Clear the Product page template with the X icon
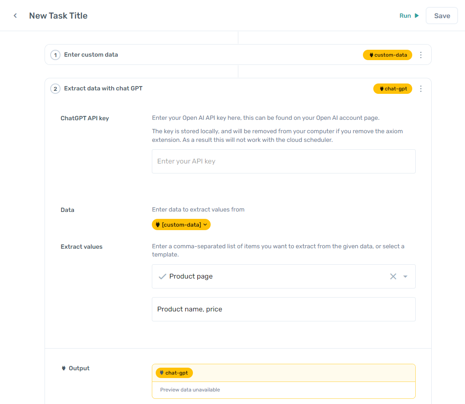This screenshot has height=404, width=465. (393, 276)
